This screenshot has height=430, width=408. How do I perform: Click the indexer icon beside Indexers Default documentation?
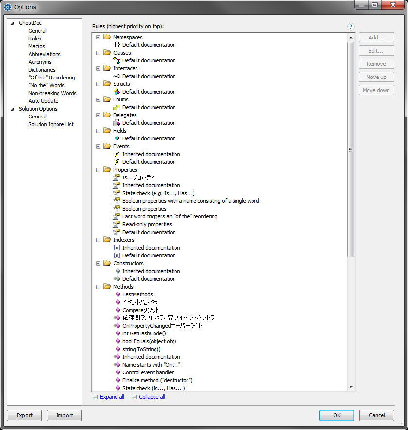coord(117,255)
